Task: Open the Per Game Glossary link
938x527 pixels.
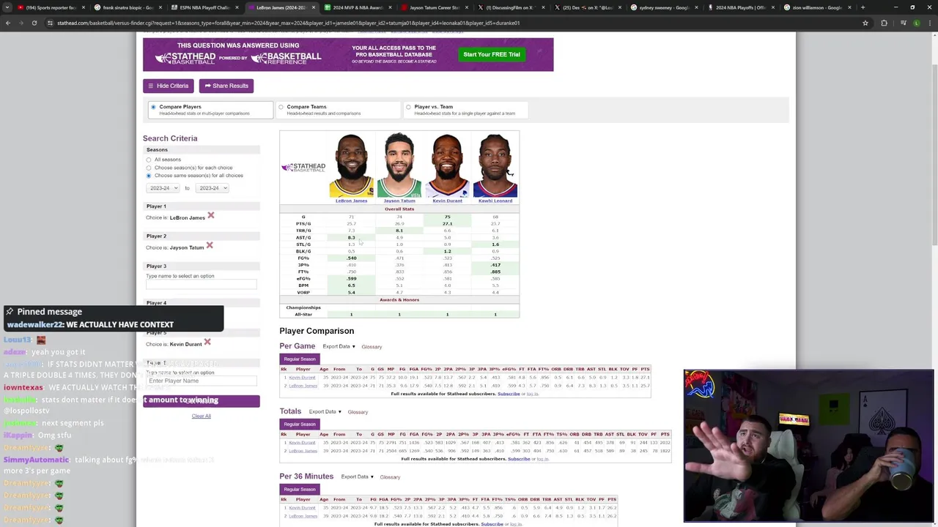Action: [x=372, y=347]
